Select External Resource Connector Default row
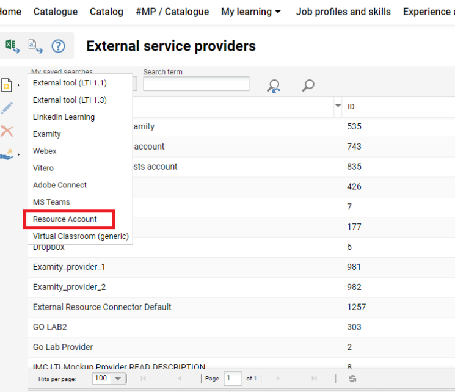 click(241, 307)
